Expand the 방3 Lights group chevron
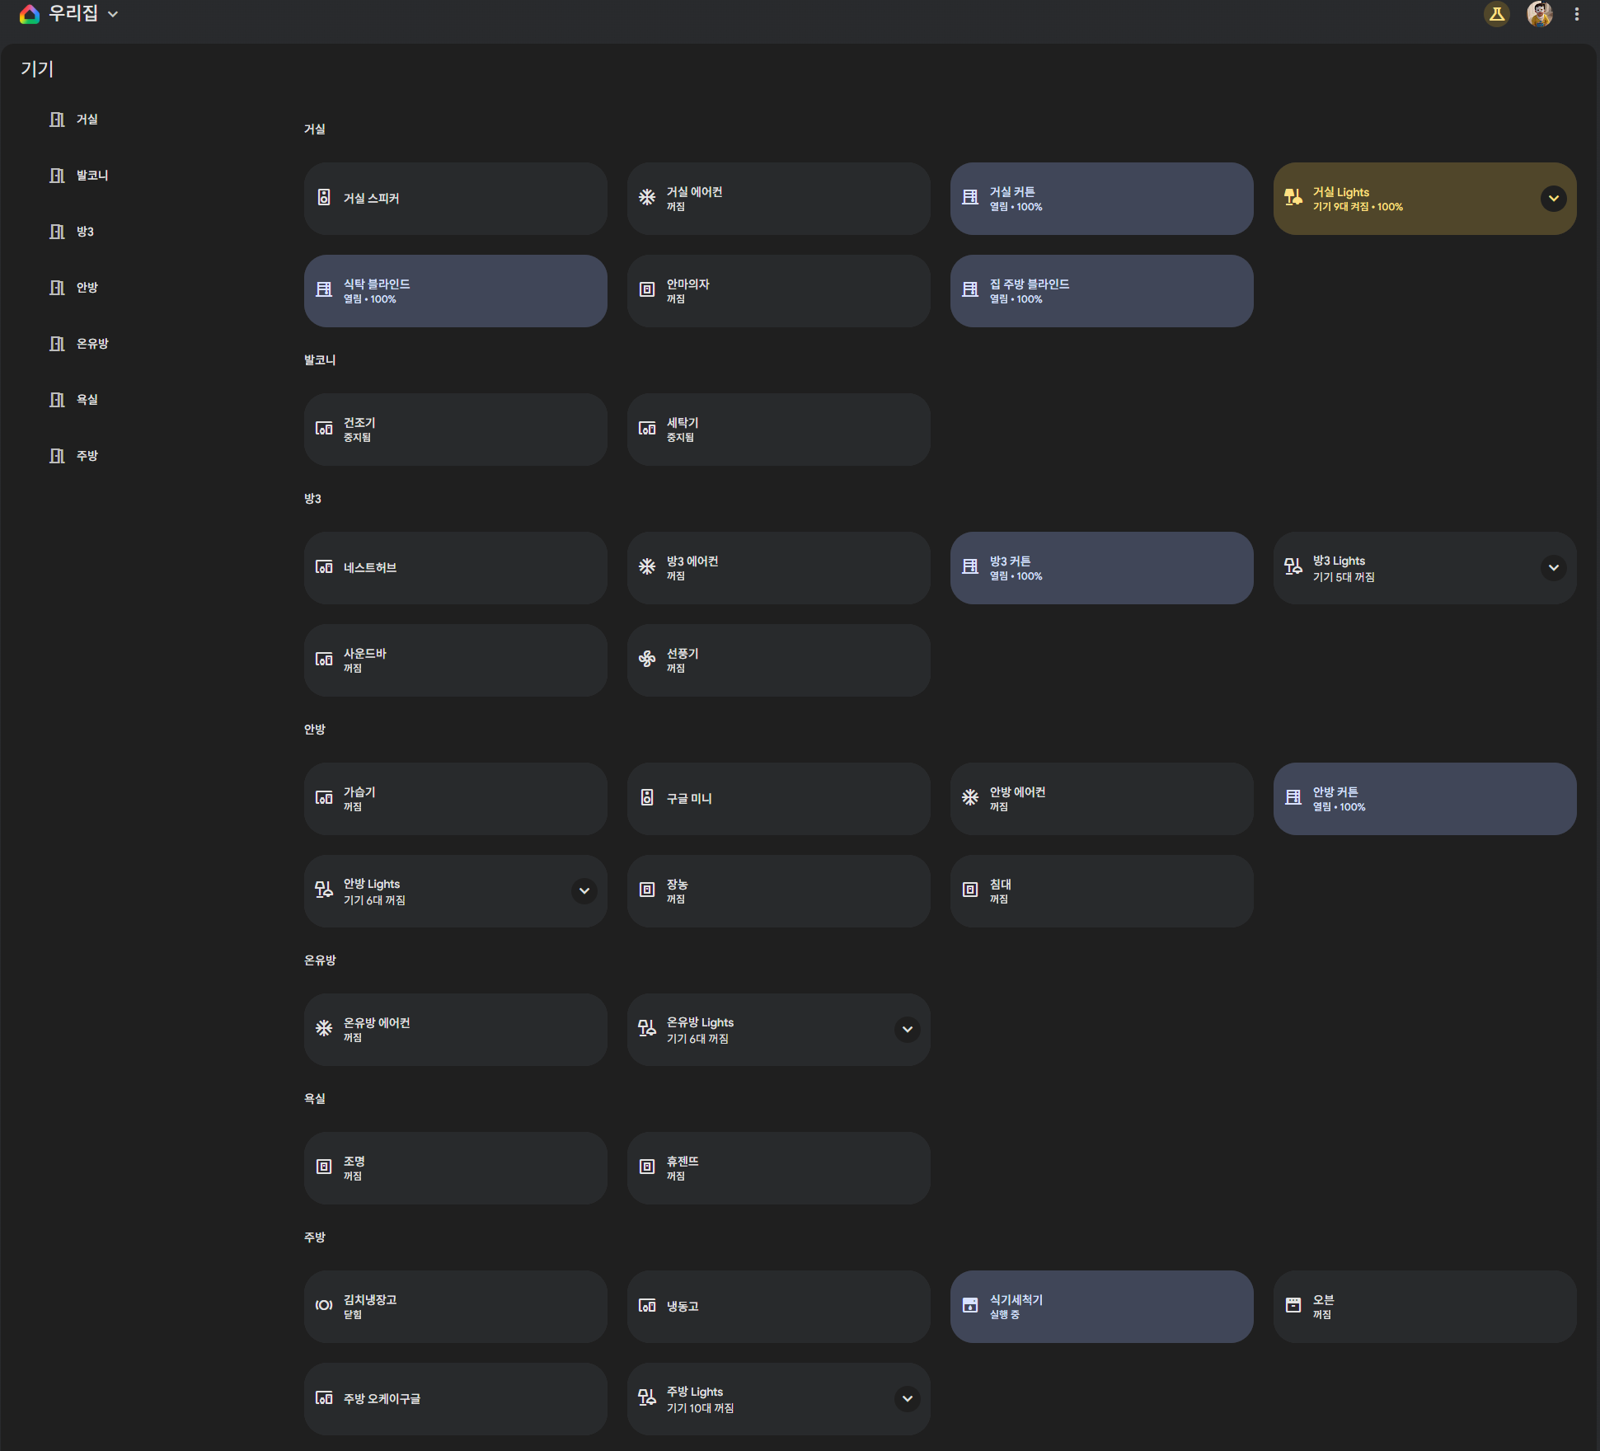This screenshot has height=1451, width=1600. tap(1553, 568)
